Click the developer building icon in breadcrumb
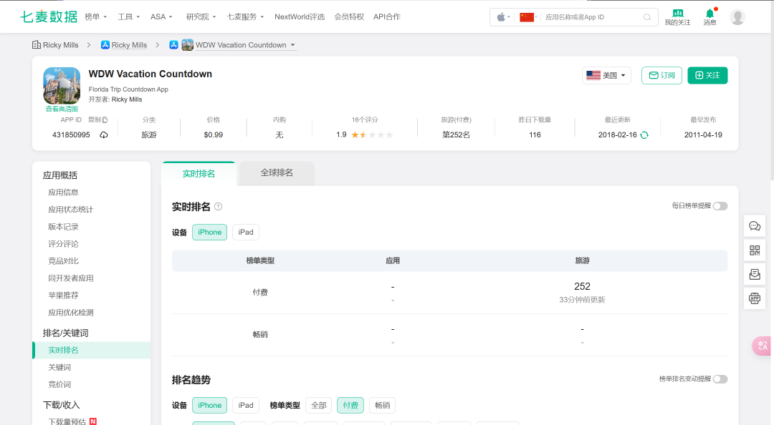Viewport: 774px width, 425px height. pos(36,45)
